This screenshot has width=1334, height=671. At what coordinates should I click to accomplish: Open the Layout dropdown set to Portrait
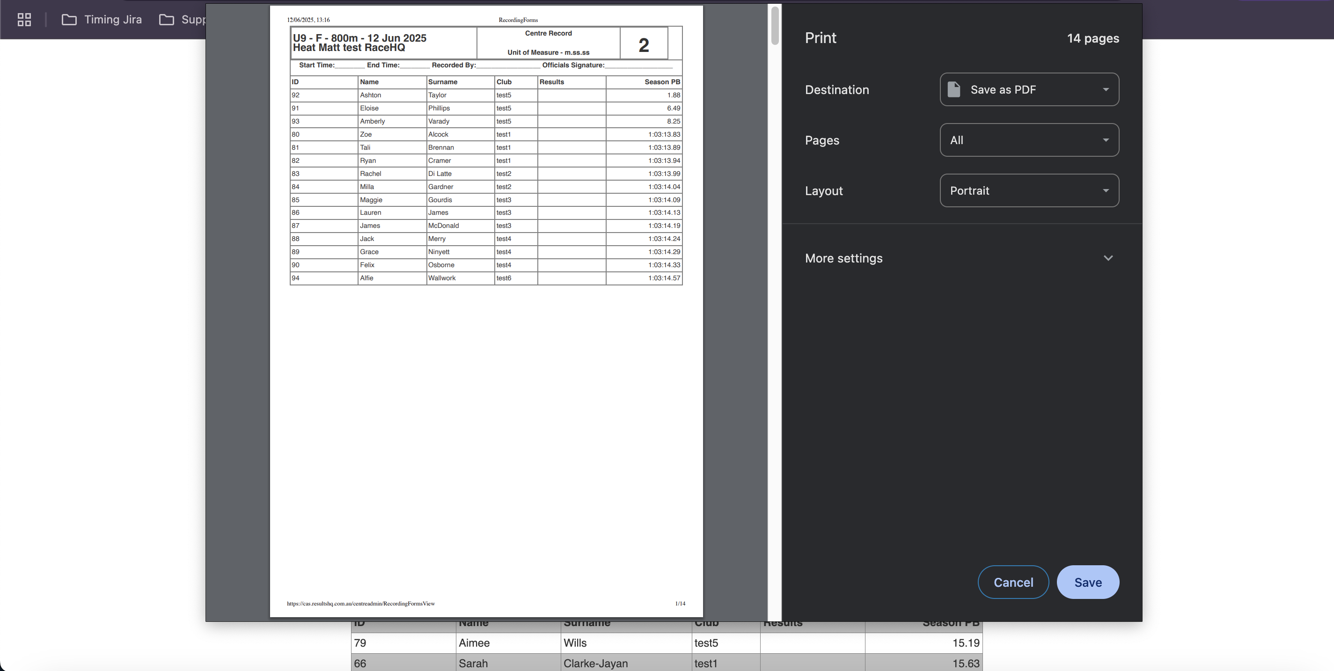point(1029,190)
